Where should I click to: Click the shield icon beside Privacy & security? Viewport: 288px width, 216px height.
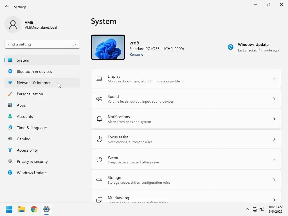pyautogui.click(x=10, y=161)
